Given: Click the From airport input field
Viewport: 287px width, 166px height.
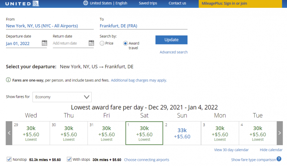Looking at the screenshot, I should pyautogui.click(x=50, y=26).
